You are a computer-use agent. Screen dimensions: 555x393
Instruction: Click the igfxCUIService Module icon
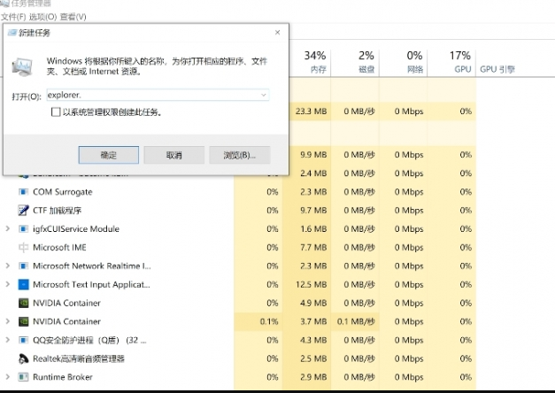23,229
